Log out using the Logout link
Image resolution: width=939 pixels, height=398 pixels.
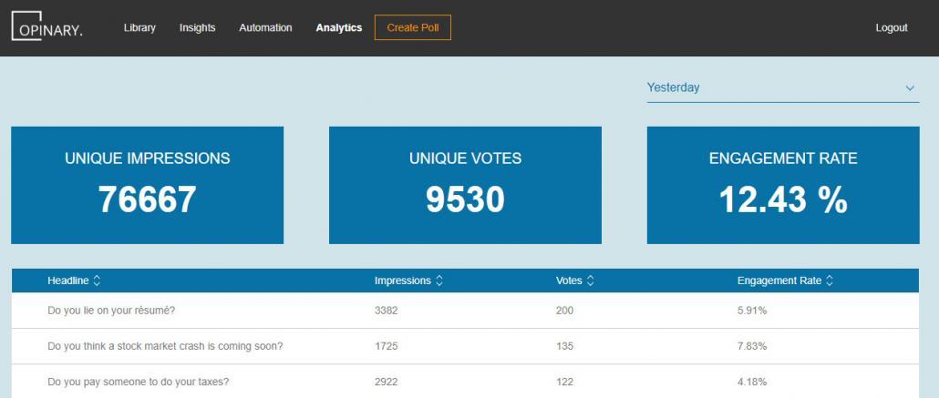coord(891,27)
